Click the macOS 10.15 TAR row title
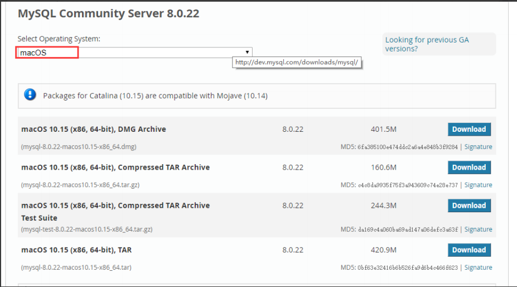 (76, 250)
